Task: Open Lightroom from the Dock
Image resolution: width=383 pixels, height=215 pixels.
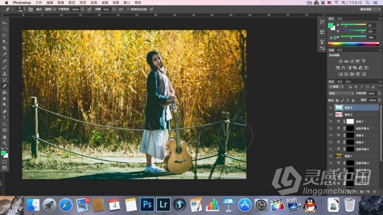Action: point(164,204)
